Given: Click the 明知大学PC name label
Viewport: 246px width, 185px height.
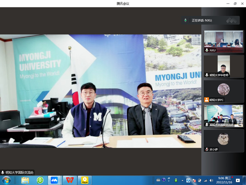Looking at the screenshot, I should pos(216,100).
